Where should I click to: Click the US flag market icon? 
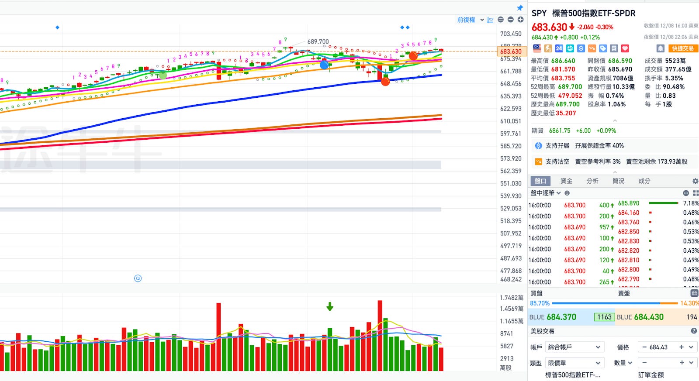point(537,48)
